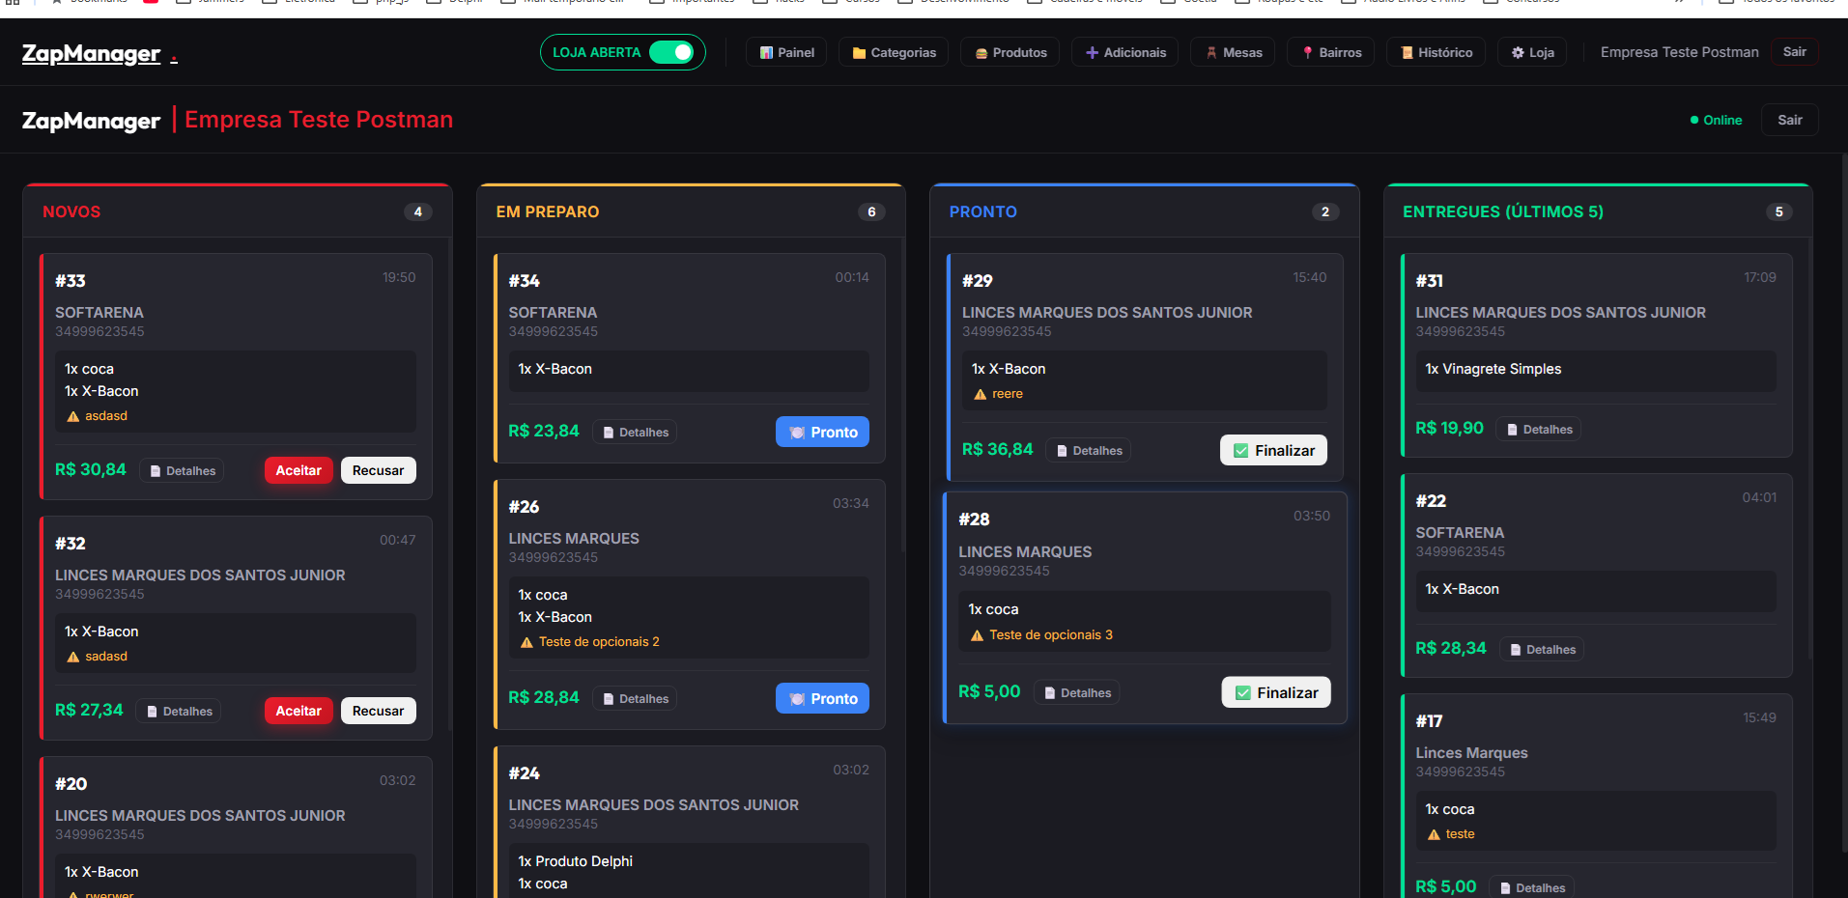1848x898 pixels.
Task: Open the Bairros menu item
Action: point(1330,52)
